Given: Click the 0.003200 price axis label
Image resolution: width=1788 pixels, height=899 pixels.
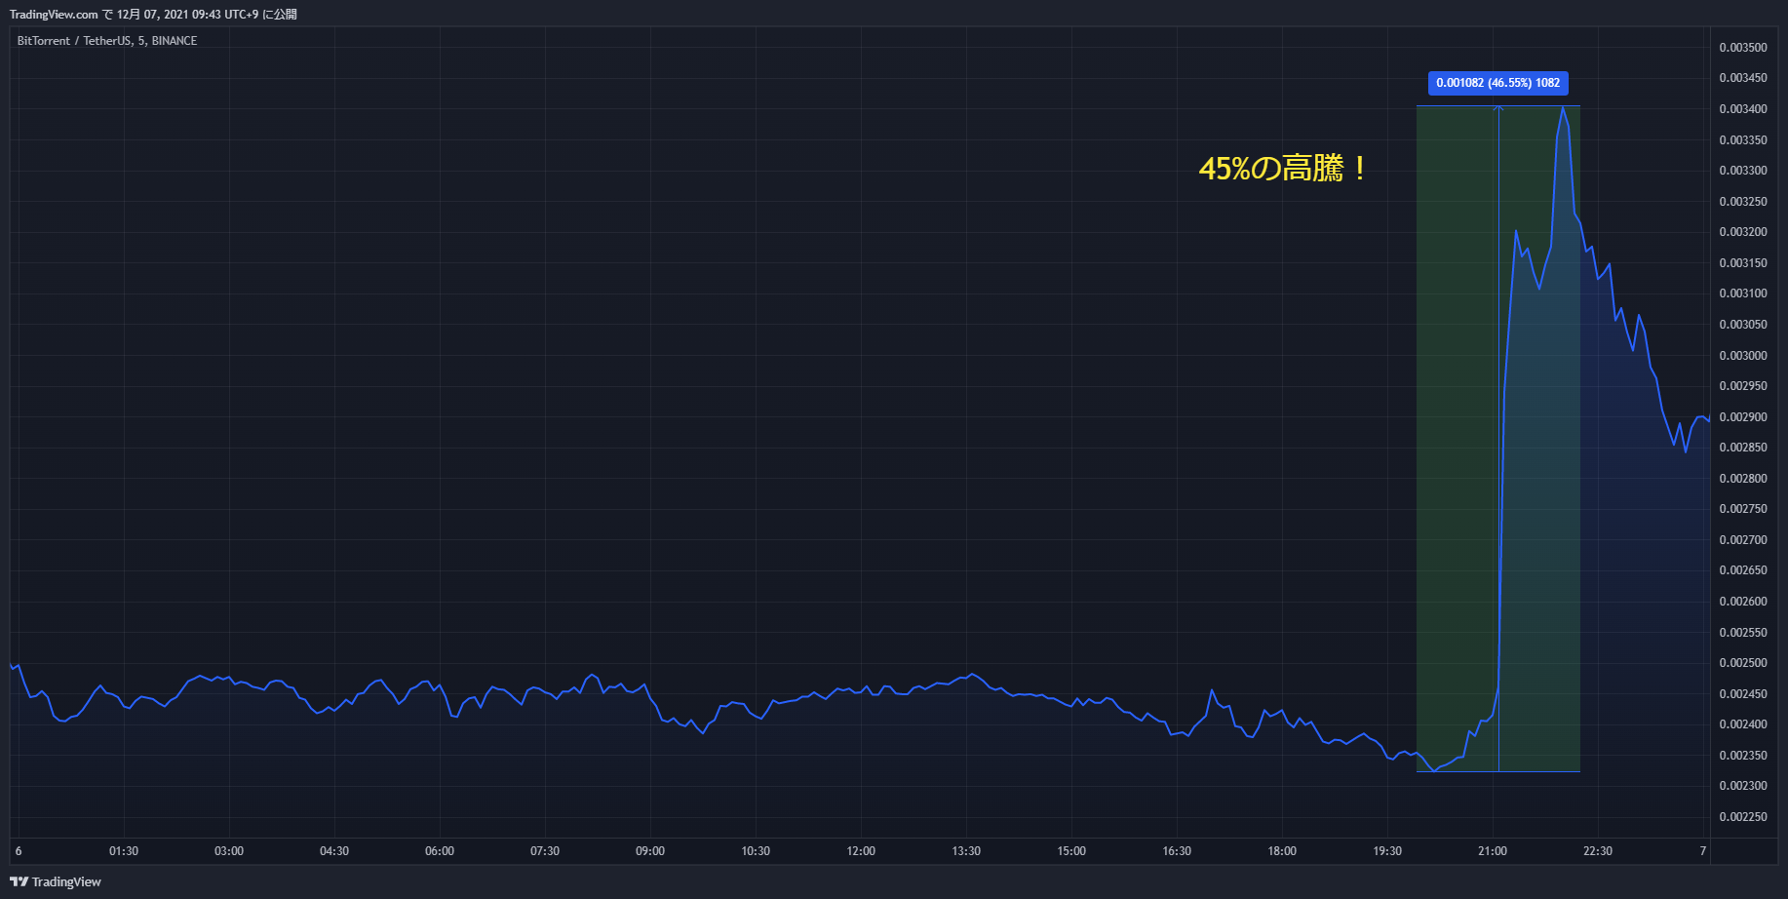Looking at the screenshot, I should [x=1743, y=232].
